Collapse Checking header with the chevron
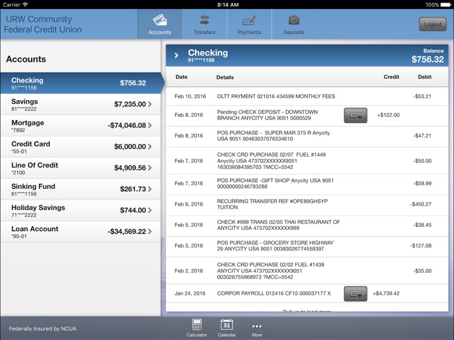This screenshot has width=454, height=340. (176, 55)
